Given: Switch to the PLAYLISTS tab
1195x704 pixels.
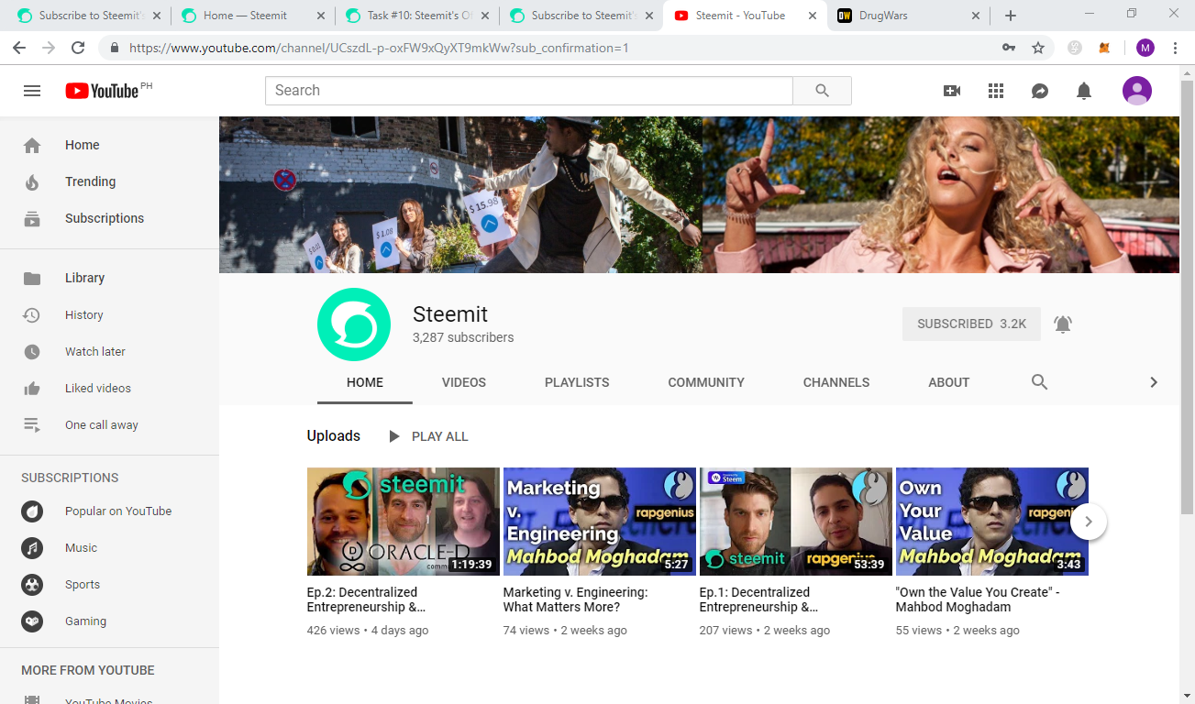Looking at the screenshot, I should coord(577,382).
